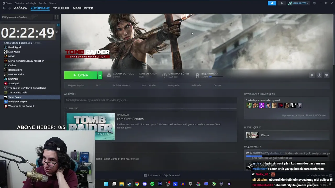Open Windows Start menu
Image resolution: width=335 pixels, height=188 pixels.
pyautogui.click(x=106, y=184)
